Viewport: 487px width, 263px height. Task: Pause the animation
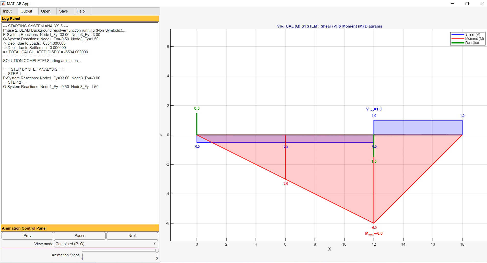coord(80,236)
